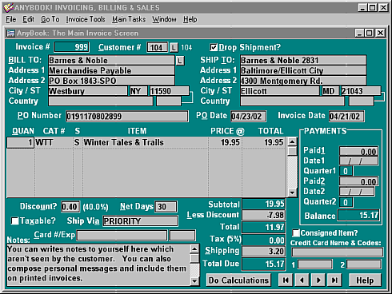Click the Ship Via PRIORITY field
The height and width of the screenshot is (294, 392).
[140, 221]
